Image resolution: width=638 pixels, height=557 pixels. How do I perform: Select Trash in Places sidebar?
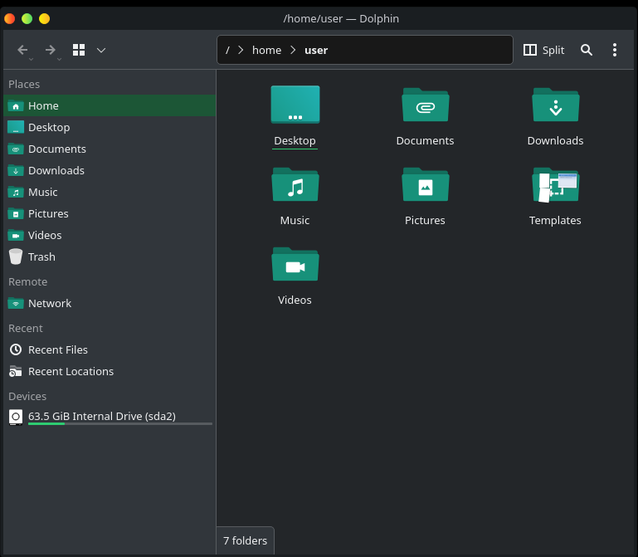click(41, 257)
